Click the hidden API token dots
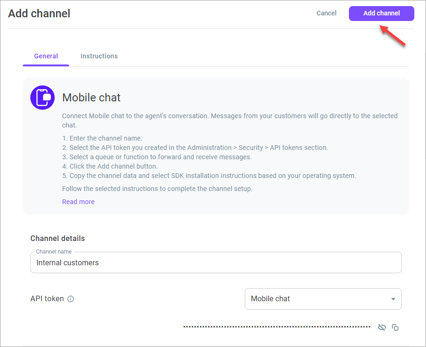Viewport: 426px width, 347px height. 277,326
